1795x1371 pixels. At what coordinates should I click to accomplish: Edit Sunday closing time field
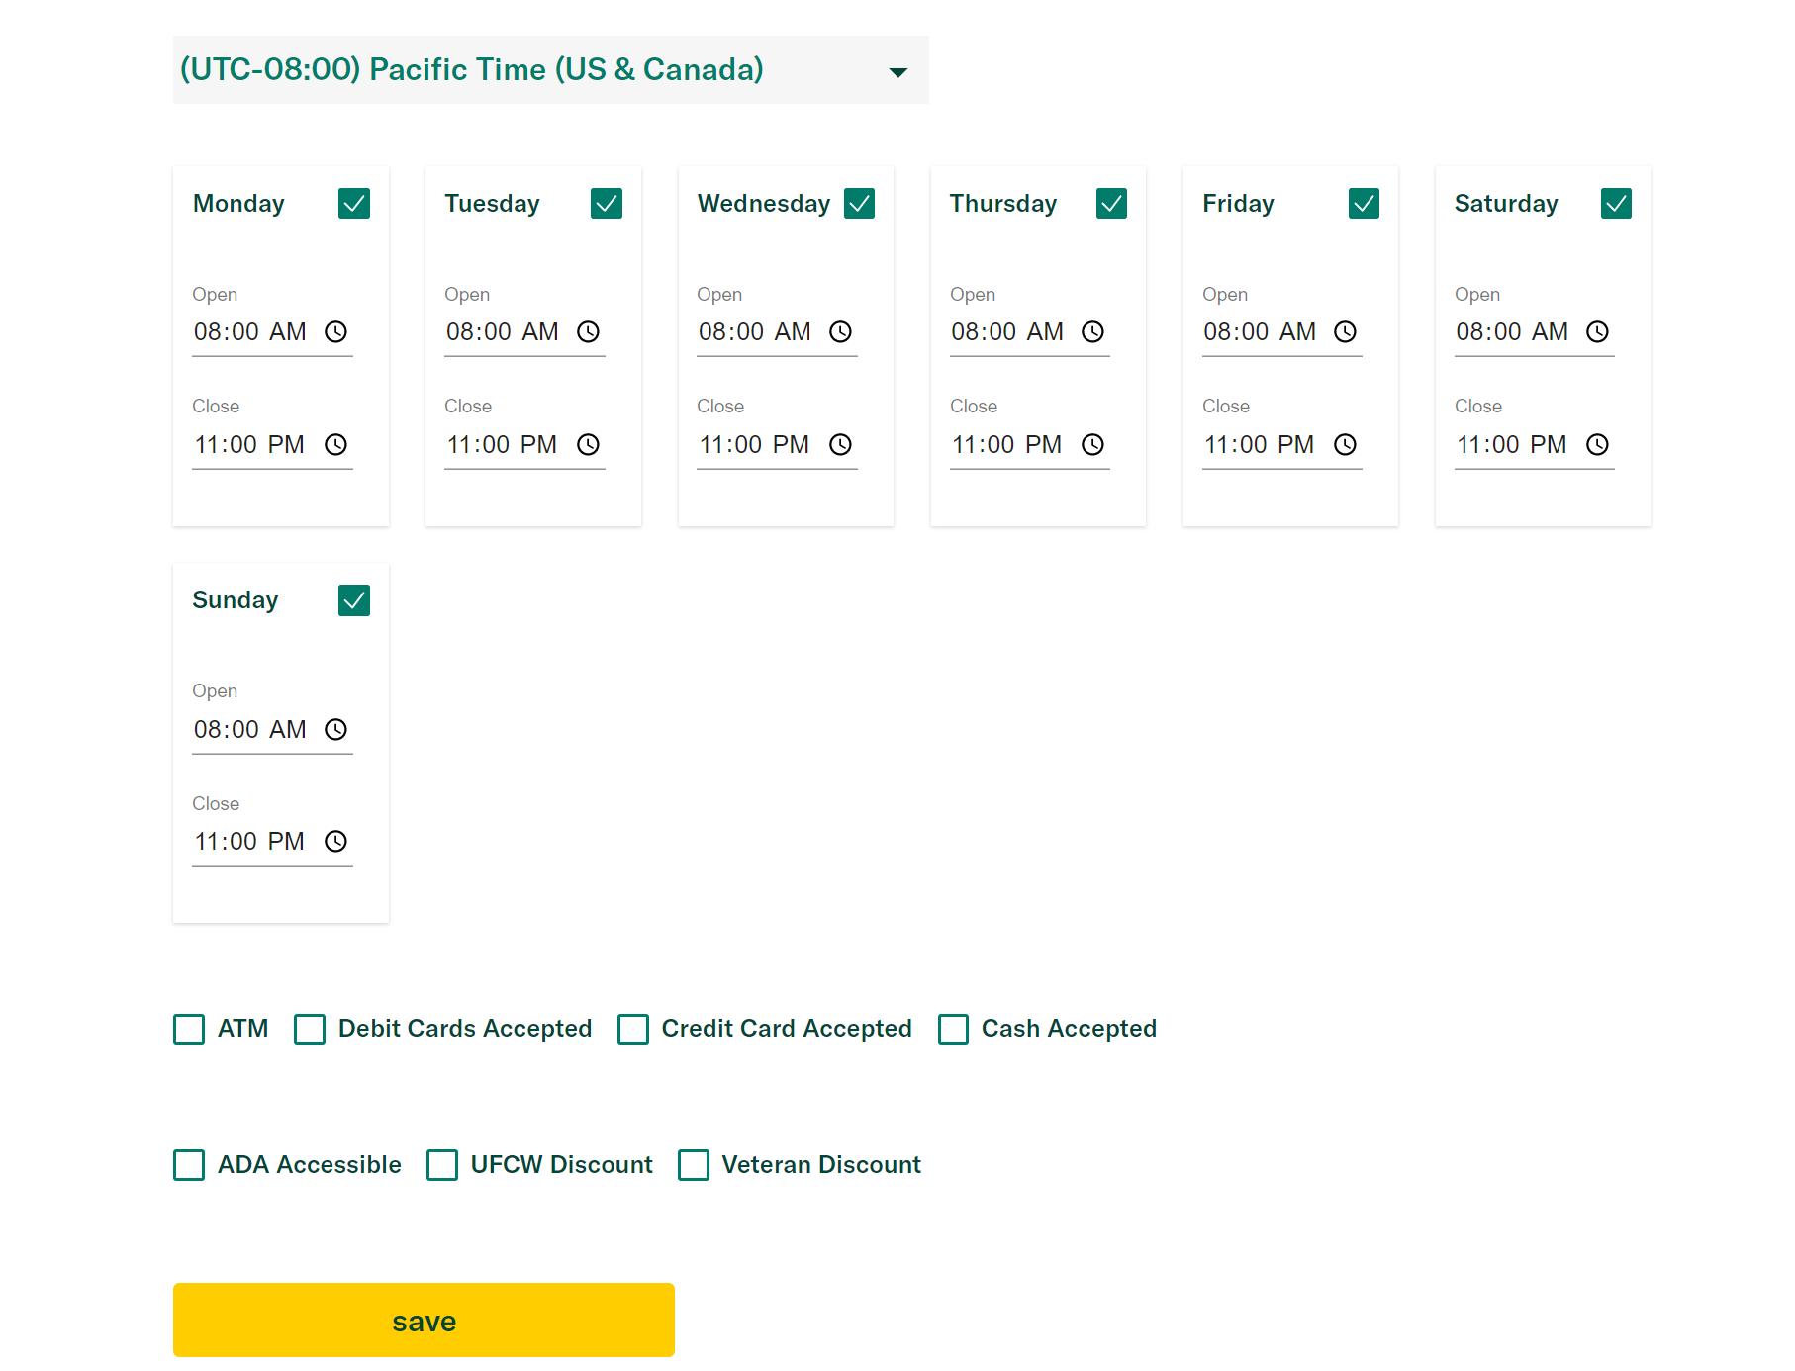tap(272, 842)
